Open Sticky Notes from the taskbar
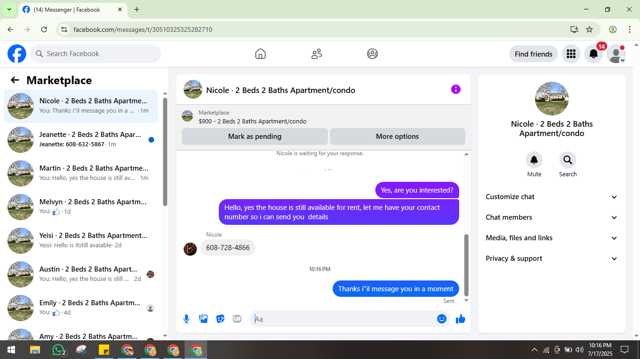The width and height of the screenshot is (640, 359). 104,350
